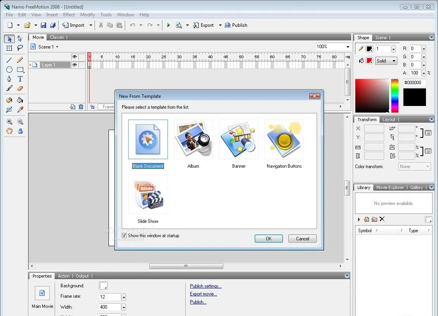
Task: Select the Free Transform tool
Action: 9,48
